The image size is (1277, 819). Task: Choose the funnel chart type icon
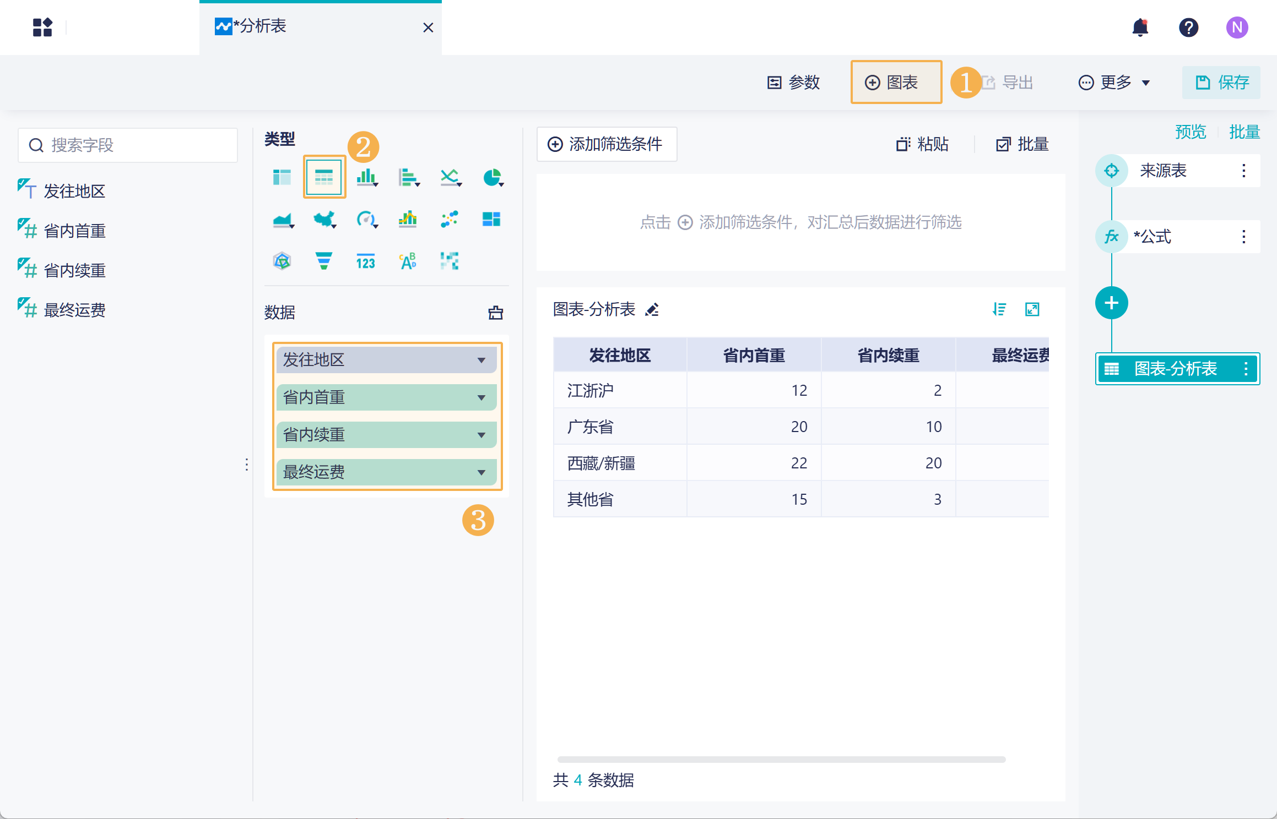pos(324,261)
